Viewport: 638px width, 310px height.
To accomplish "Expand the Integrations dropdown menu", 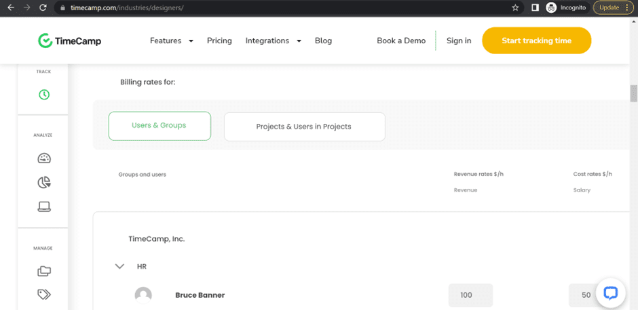I will pos(274,41).
